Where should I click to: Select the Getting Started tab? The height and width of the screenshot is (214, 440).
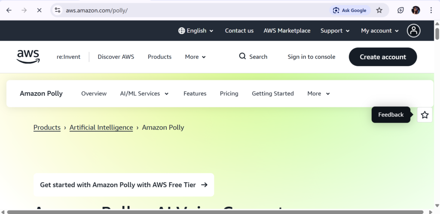coord(273,93)
